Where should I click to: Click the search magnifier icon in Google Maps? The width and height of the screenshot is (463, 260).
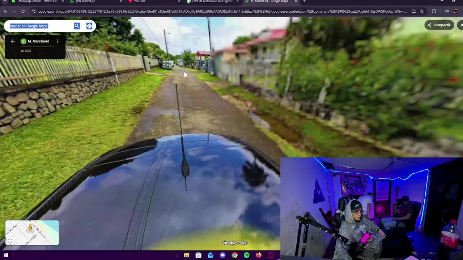coord(77,26)
